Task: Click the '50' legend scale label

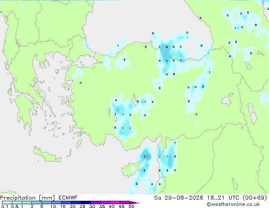Action: (x=132, y=206)
